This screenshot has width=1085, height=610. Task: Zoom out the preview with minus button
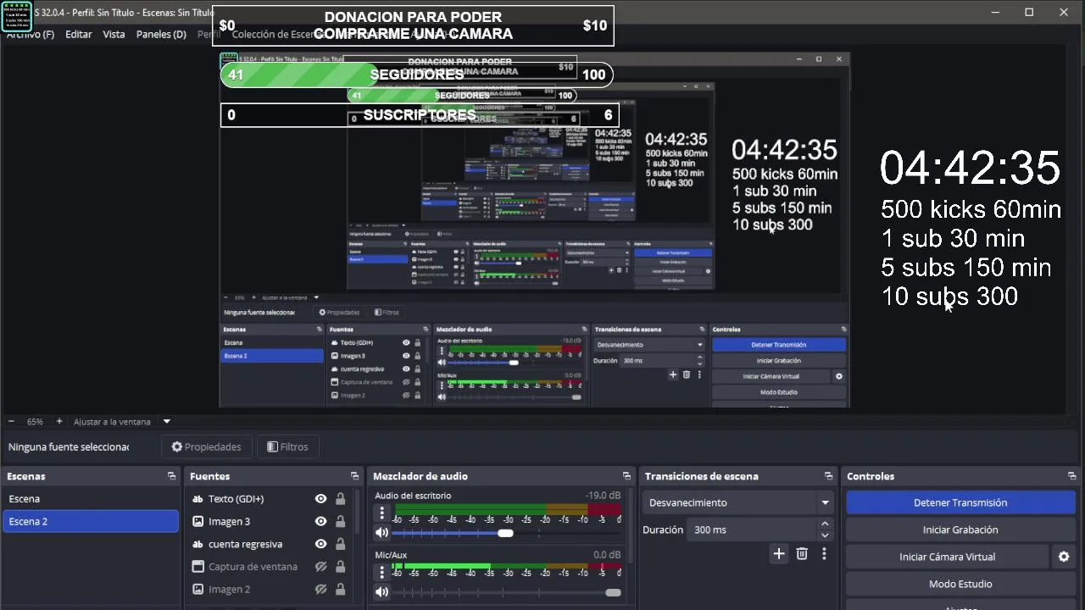pyautogui.click(x=11, y=421)
